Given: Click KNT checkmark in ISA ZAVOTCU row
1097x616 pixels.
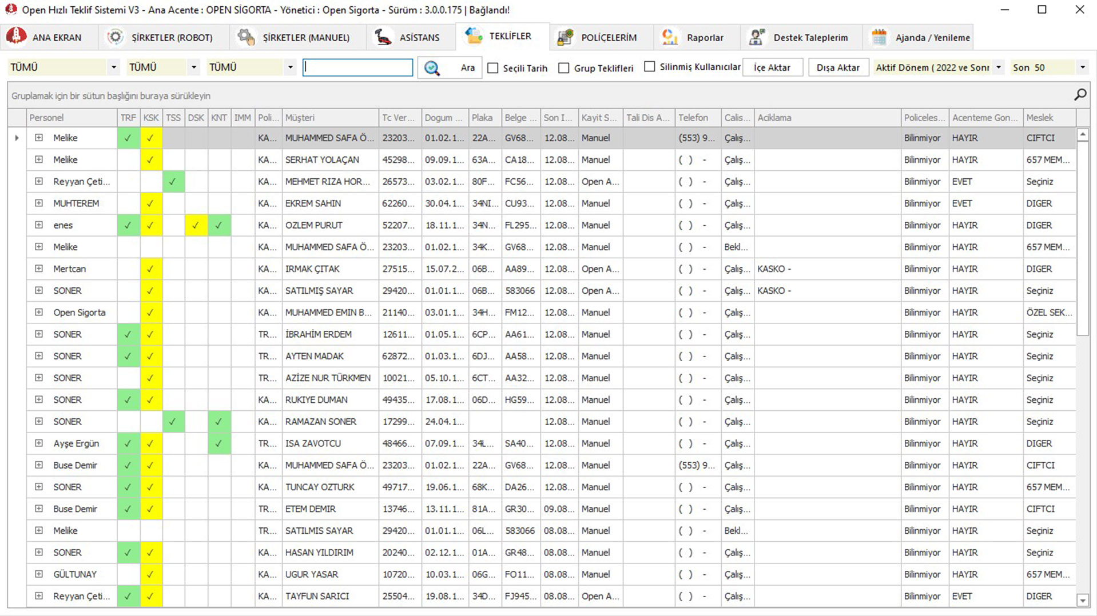Looking at the screenshot, I should 219,443.
